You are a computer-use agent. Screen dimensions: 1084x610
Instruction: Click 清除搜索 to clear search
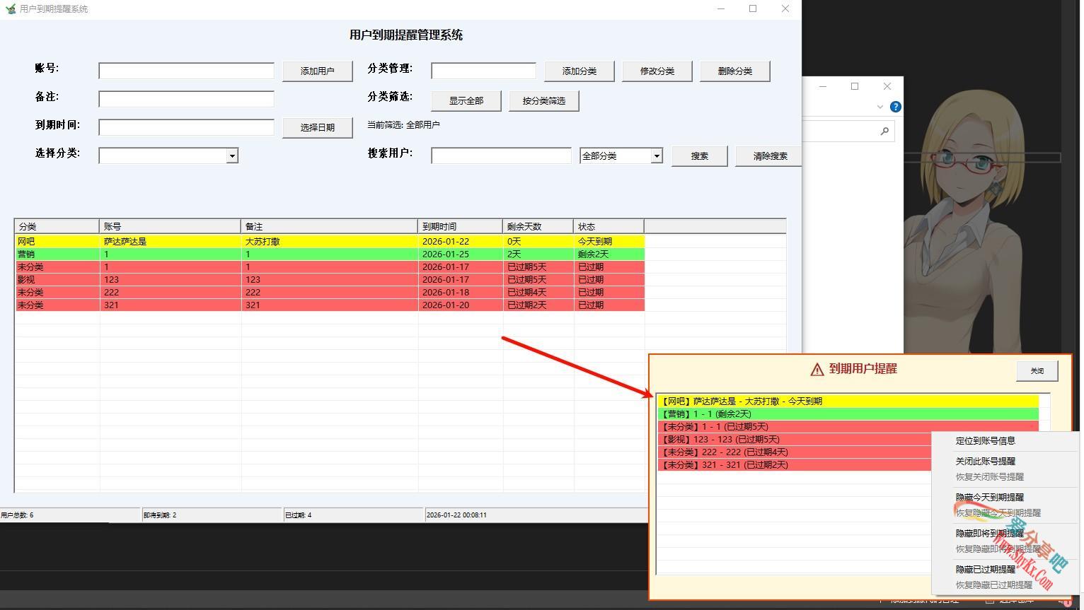pos(768,156)
